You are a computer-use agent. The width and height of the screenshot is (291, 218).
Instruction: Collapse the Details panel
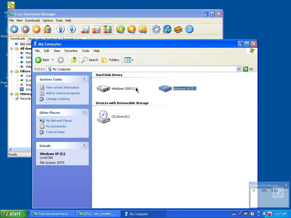[x=84, y=145]
